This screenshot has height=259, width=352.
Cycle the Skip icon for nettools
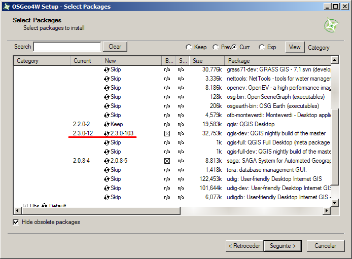tap(107, 79)
